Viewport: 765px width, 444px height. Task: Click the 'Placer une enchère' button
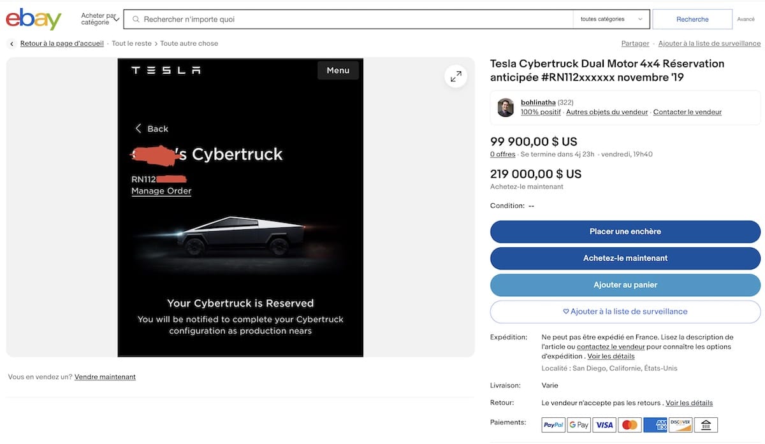tap(625, 232)
